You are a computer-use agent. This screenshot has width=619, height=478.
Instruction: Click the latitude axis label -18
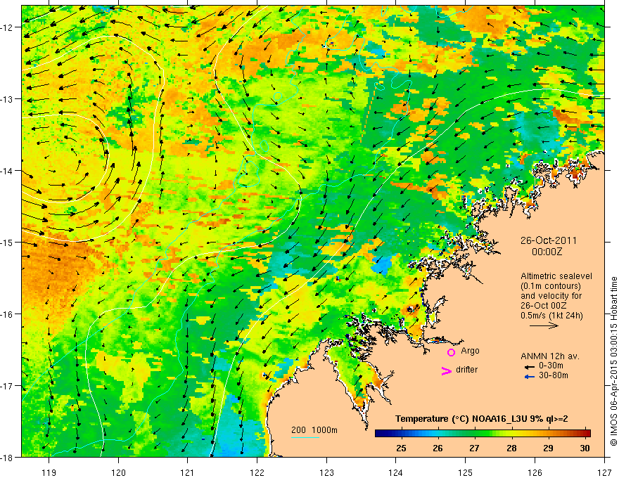point(7,458)
